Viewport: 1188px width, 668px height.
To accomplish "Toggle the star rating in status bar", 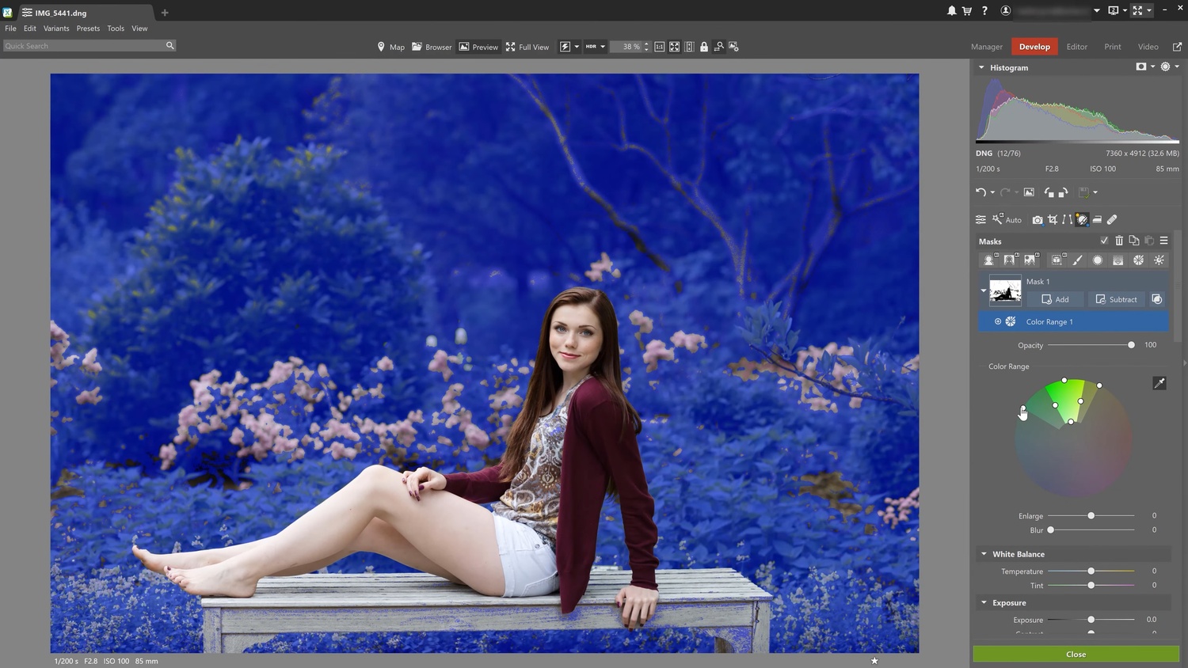I will 874,661.
